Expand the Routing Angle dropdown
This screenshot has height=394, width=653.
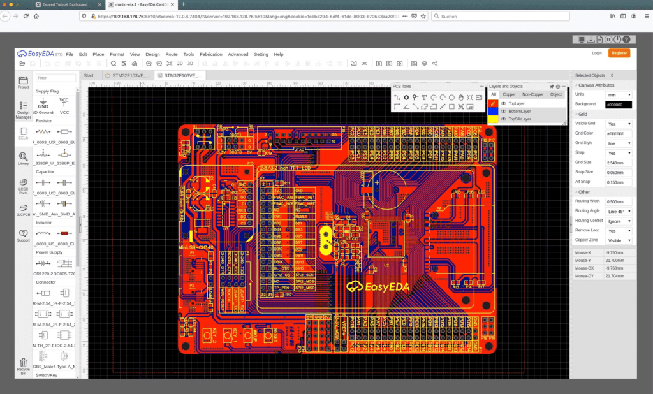pyautogui.click(x=619, y=211)
